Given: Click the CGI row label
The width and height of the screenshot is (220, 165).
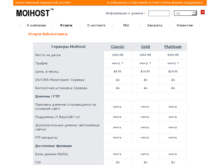Looking at the screenshot, I should click(38, 163).
